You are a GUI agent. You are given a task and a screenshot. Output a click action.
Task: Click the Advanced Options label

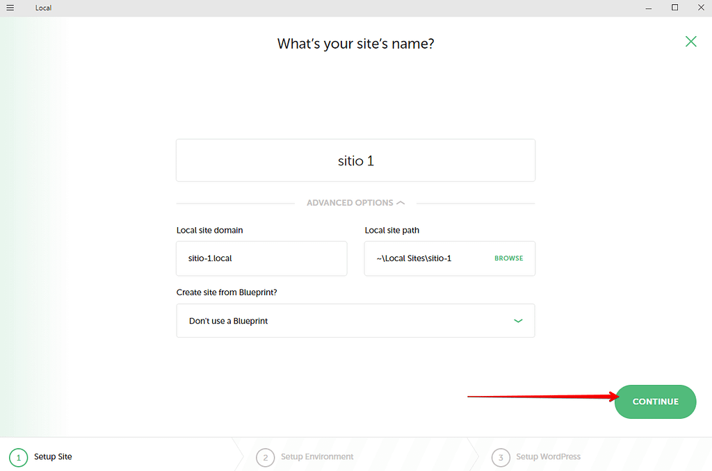coord(350,203)
